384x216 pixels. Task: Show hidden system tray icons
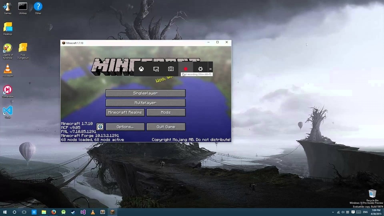pyautogui.click(x=333, y=212)
